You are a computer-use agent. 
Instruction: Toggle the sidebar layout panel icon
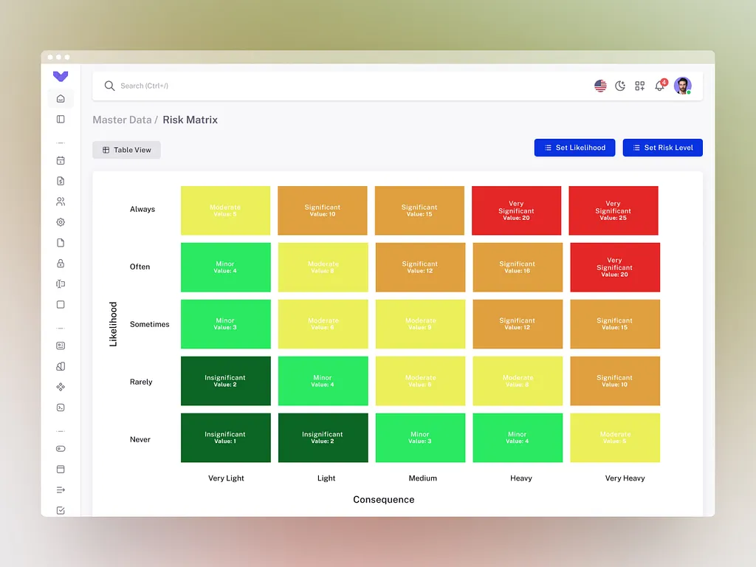click(61, 119)
